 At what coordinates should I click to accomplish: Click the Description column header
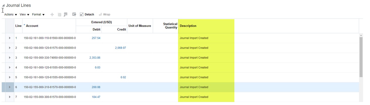click(x=188, y=26)
